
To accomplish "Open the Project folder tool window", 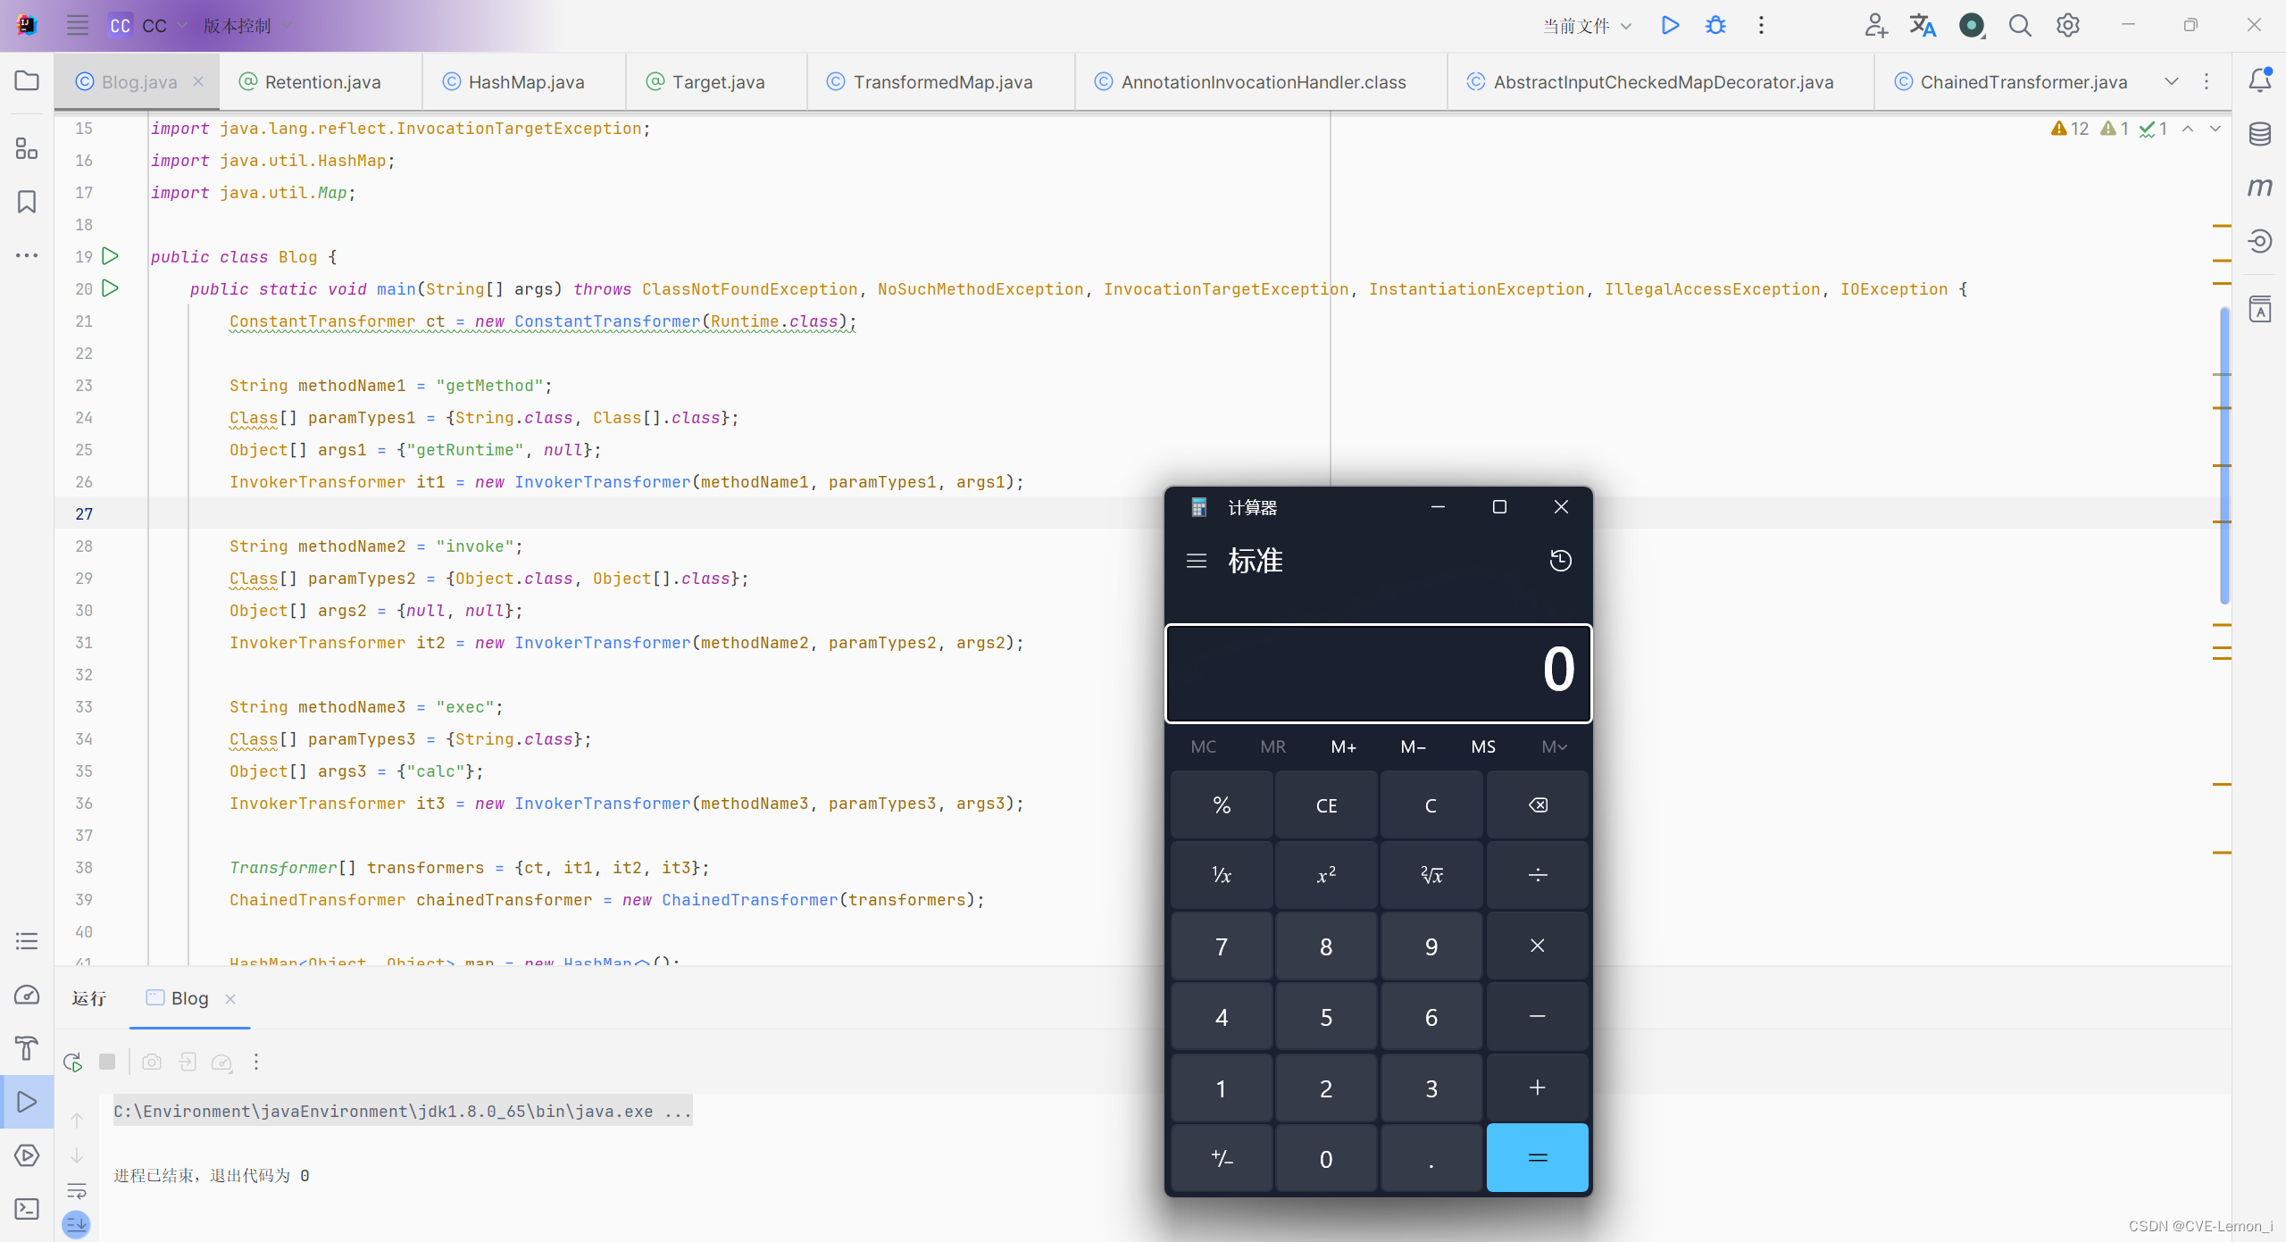I will pos(27,80).
